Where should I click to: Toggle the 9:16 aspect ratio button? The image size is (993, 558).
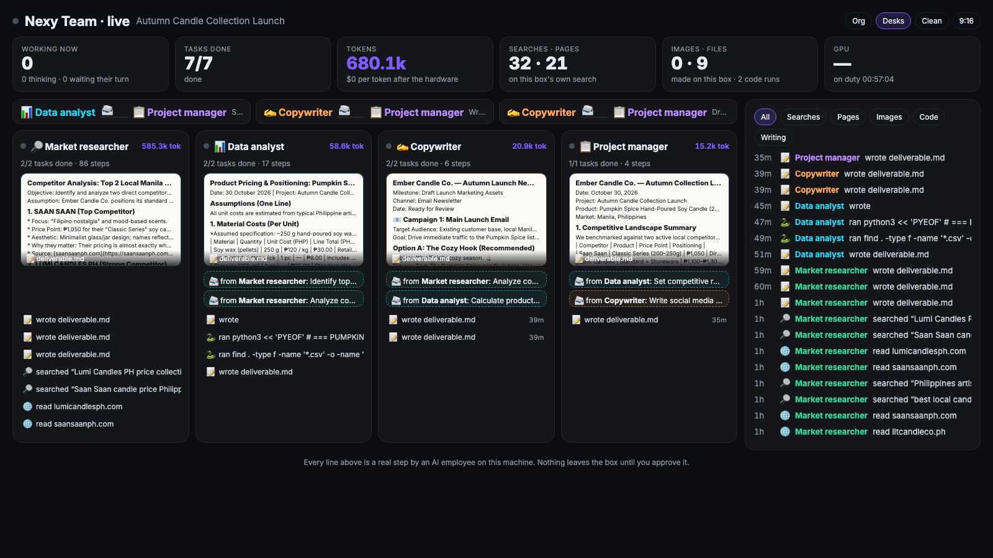[x=966, y=21]
